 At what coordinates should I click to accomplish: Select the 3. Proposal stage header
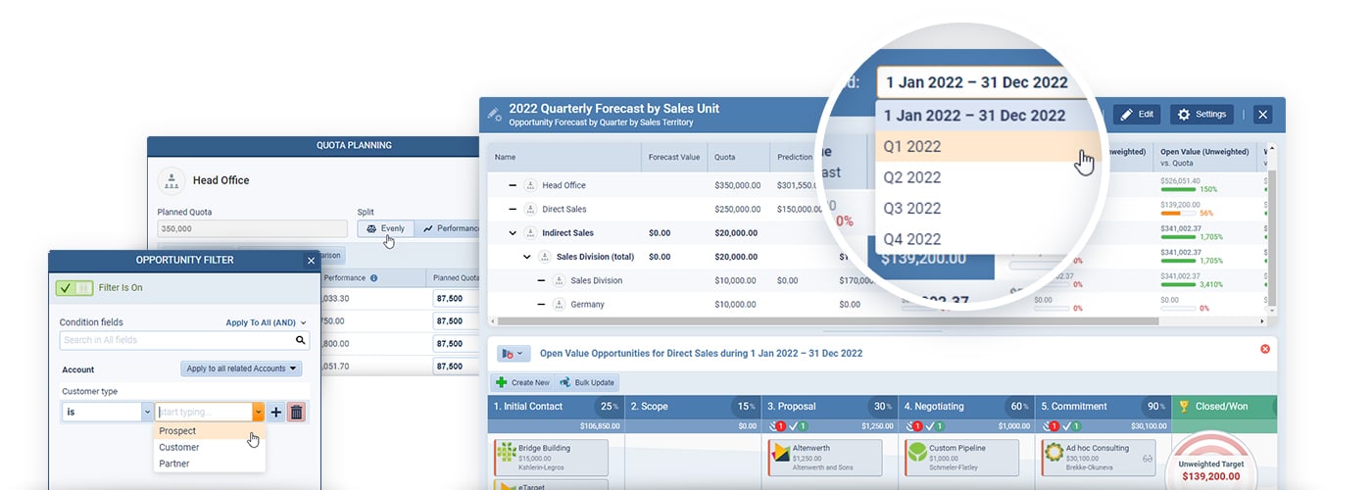click(x=829, y=407)
